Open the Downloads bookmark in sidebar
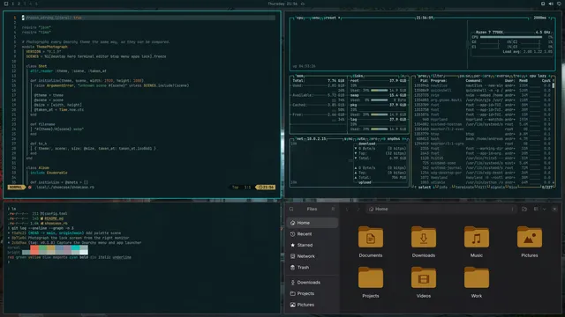This screenshot has height=317, width=565. point(313,283)
